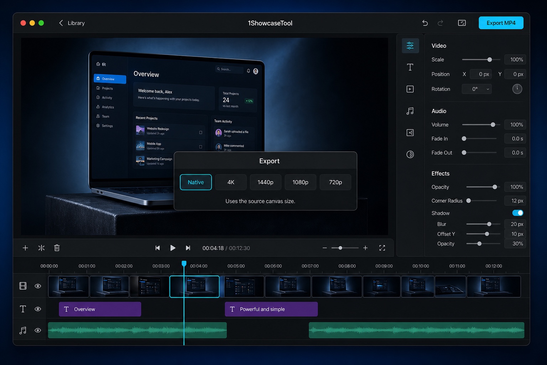Delete the selected clip with the trash icon

point(57,248)
